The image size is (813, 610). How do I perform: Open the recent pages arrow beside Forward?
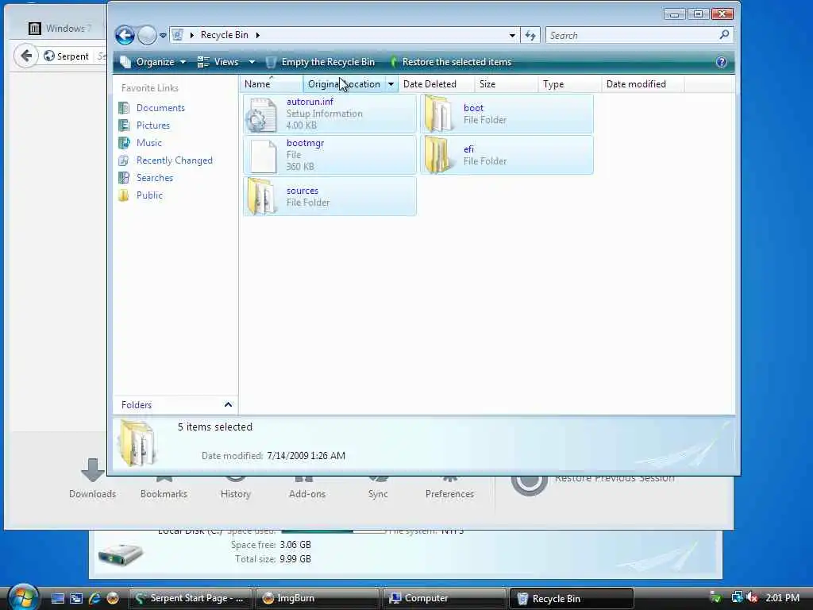(x=163, y=35)
